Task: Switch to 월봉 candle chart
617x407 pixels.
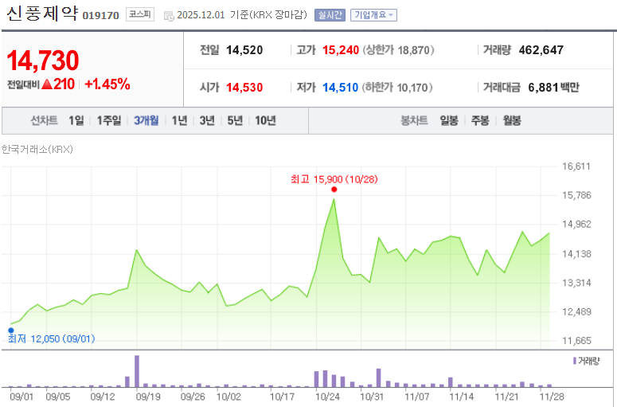Action: 512,120
